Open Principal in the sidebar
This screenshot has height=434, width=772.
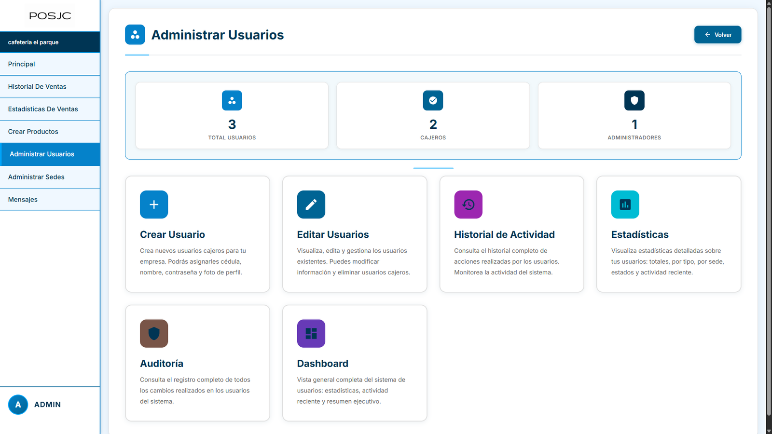pyautogui.click(x=22, y=64)
